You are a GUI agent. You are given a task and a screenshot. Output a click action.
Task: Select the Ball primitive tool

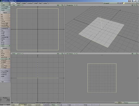pos(5,16)
